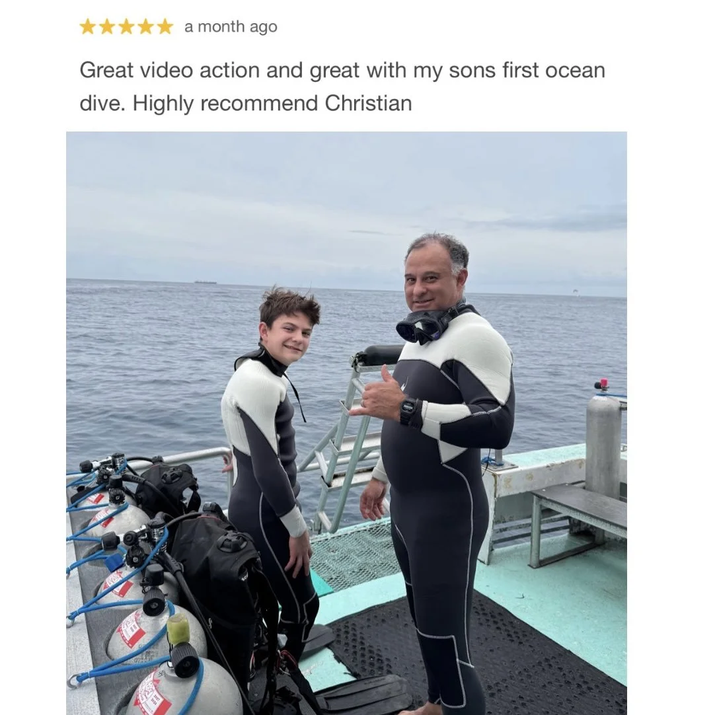Click the second yellow rating star
This screenshot has height=715, width=715.
pyautogui.click(x=106, y=27)
